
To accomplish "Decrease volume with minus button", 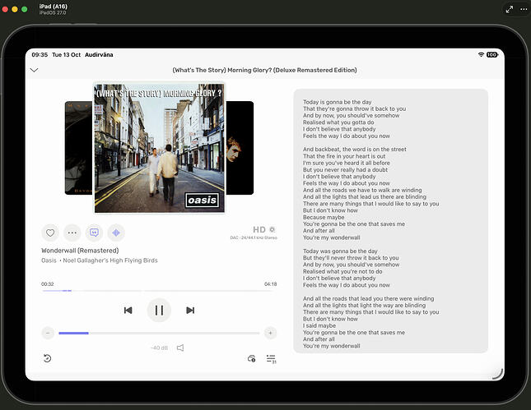I will (48, 333).
